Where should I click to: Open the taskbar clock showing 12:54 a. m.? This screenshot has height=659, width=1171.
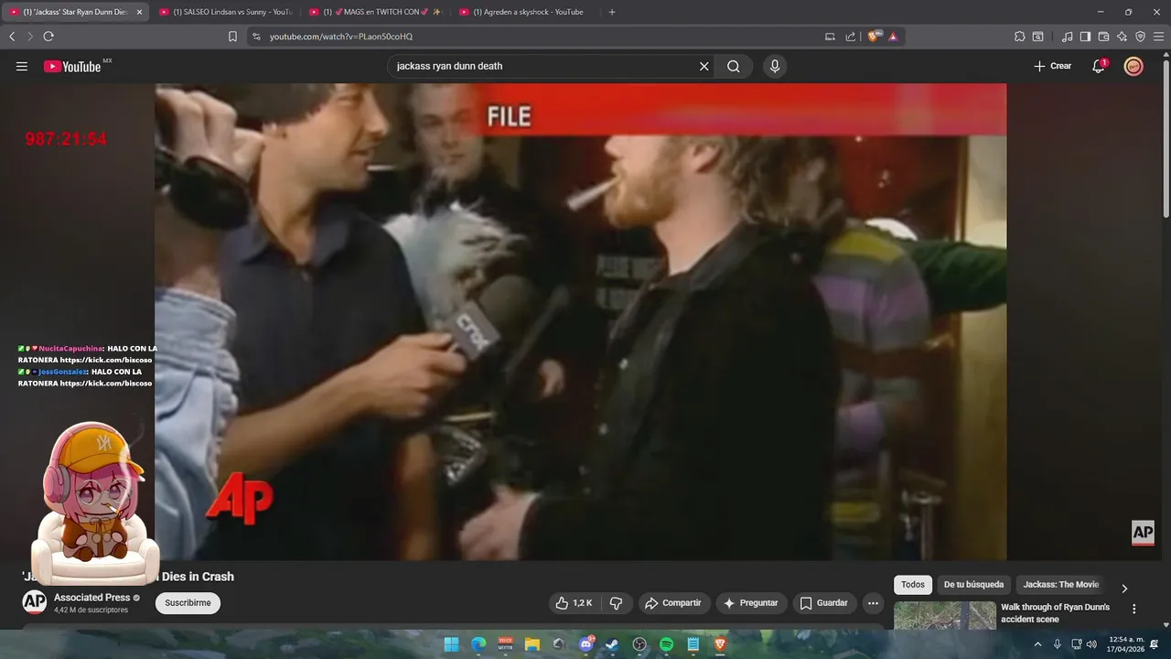pyautogui.click(x=1126, y=644)
